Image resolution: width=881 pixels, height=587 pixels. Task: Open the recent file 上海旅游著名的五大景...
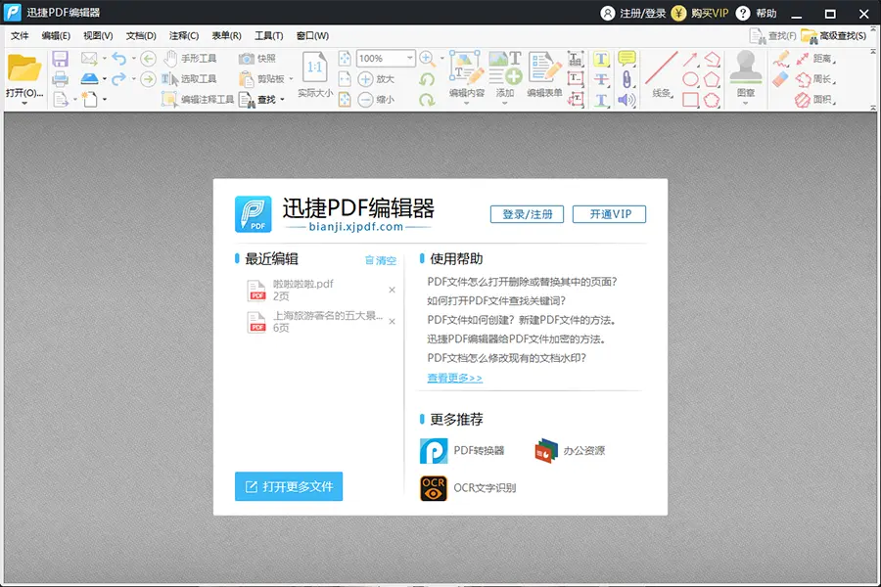pyautogui.click(x=315, y=321)
